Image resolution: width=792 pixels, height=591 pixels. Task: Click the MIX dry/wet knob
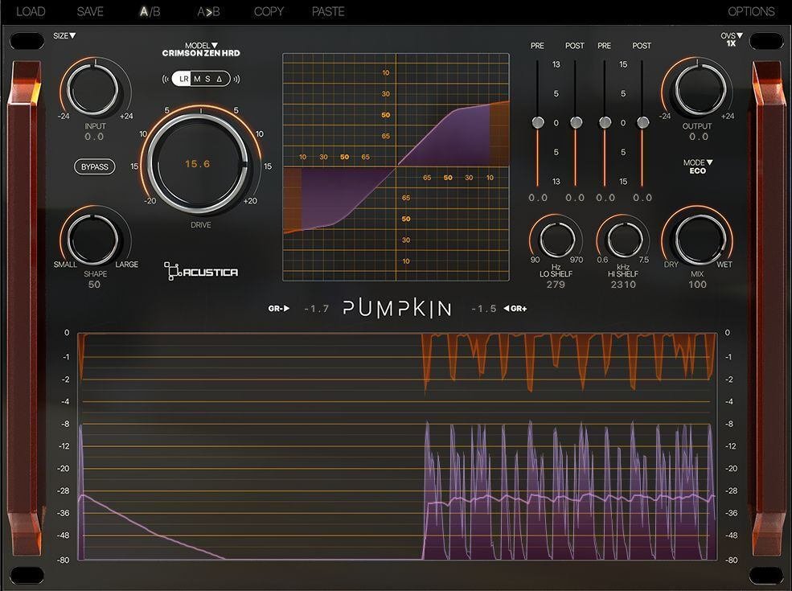[x=700, y=240]
